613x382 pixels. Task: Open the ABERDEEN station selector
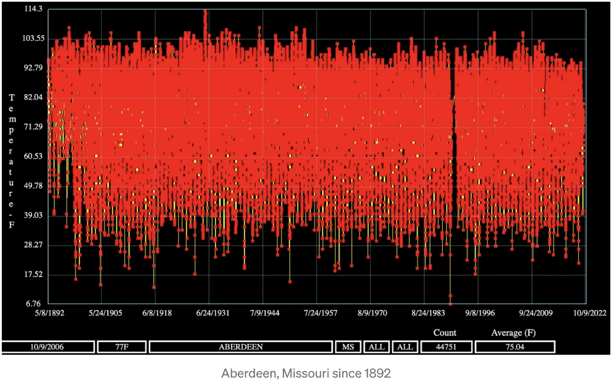pos(241,347)
